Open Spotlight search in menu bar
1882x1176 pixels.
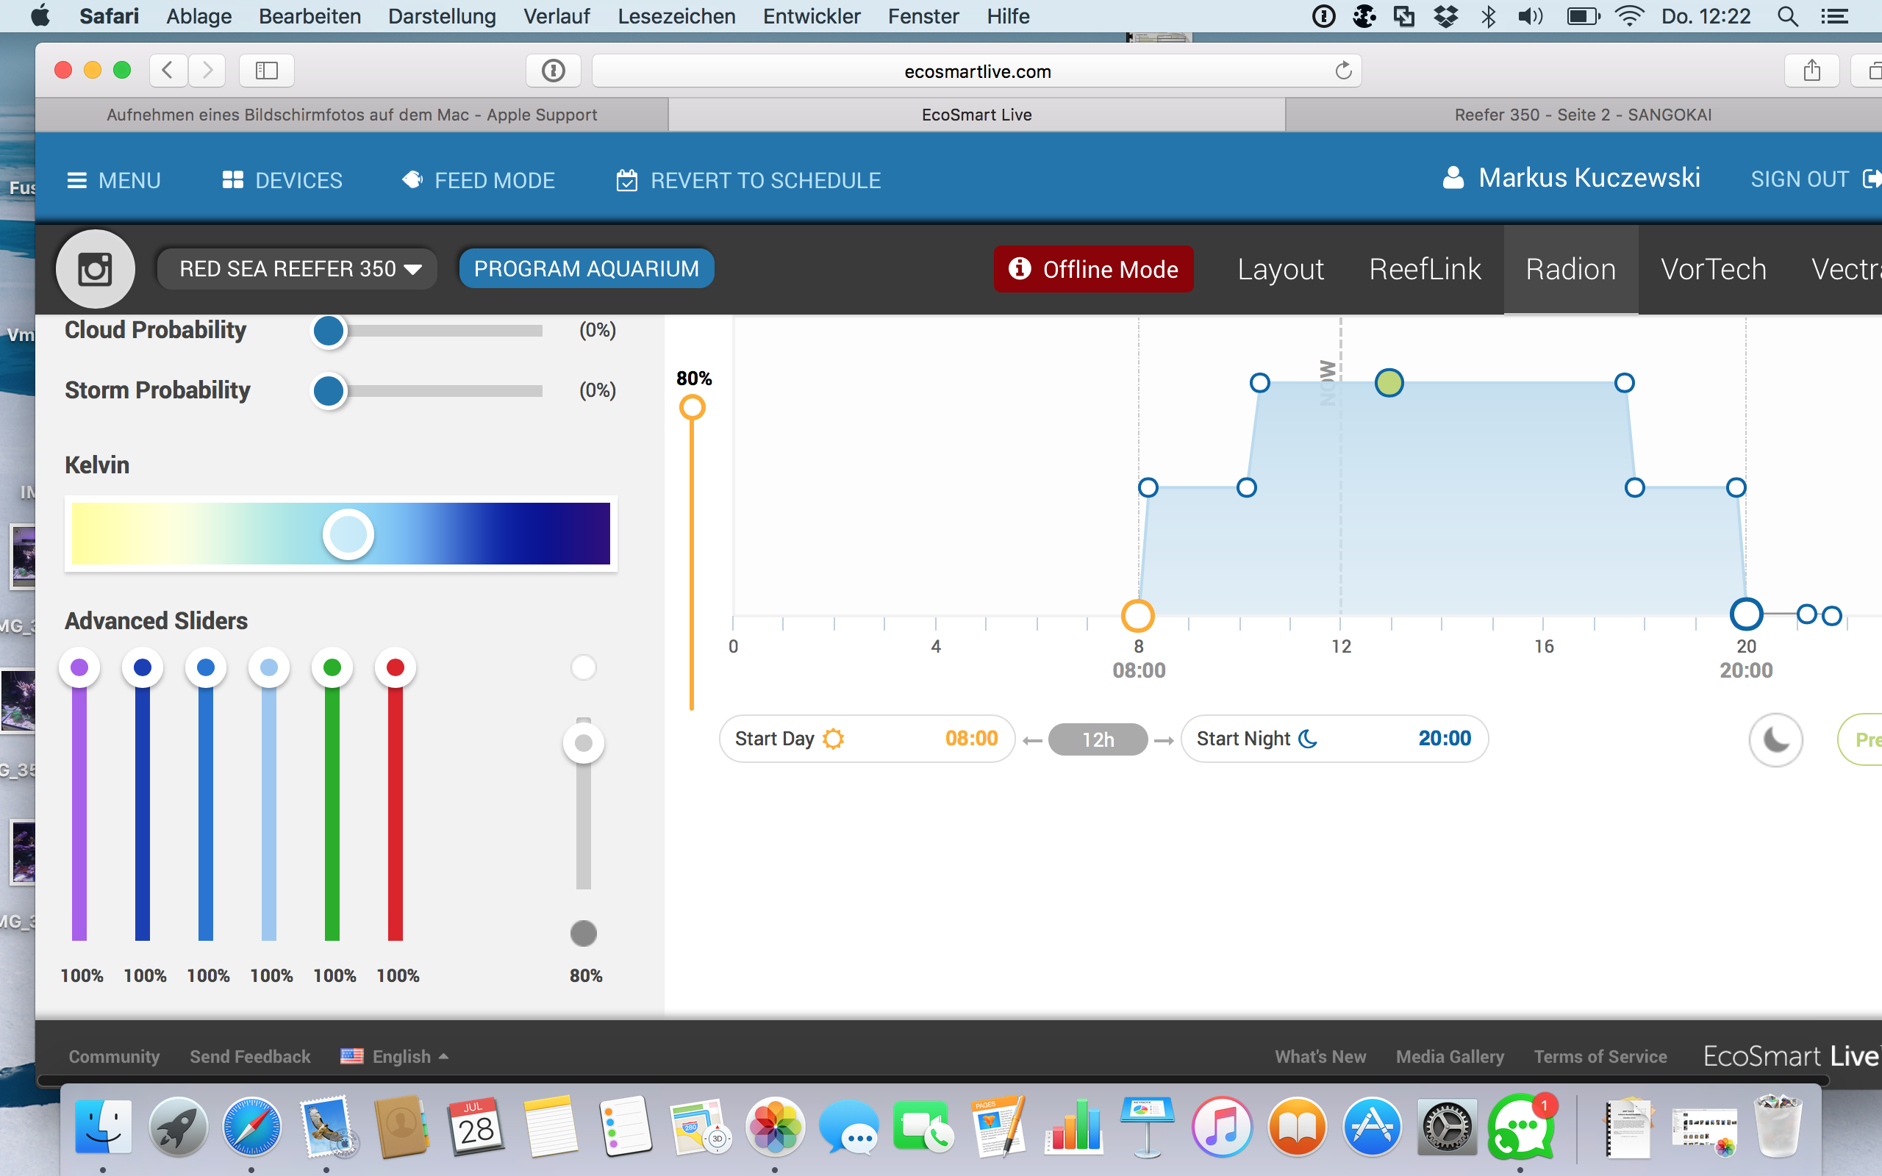(x=1787, y=16)
